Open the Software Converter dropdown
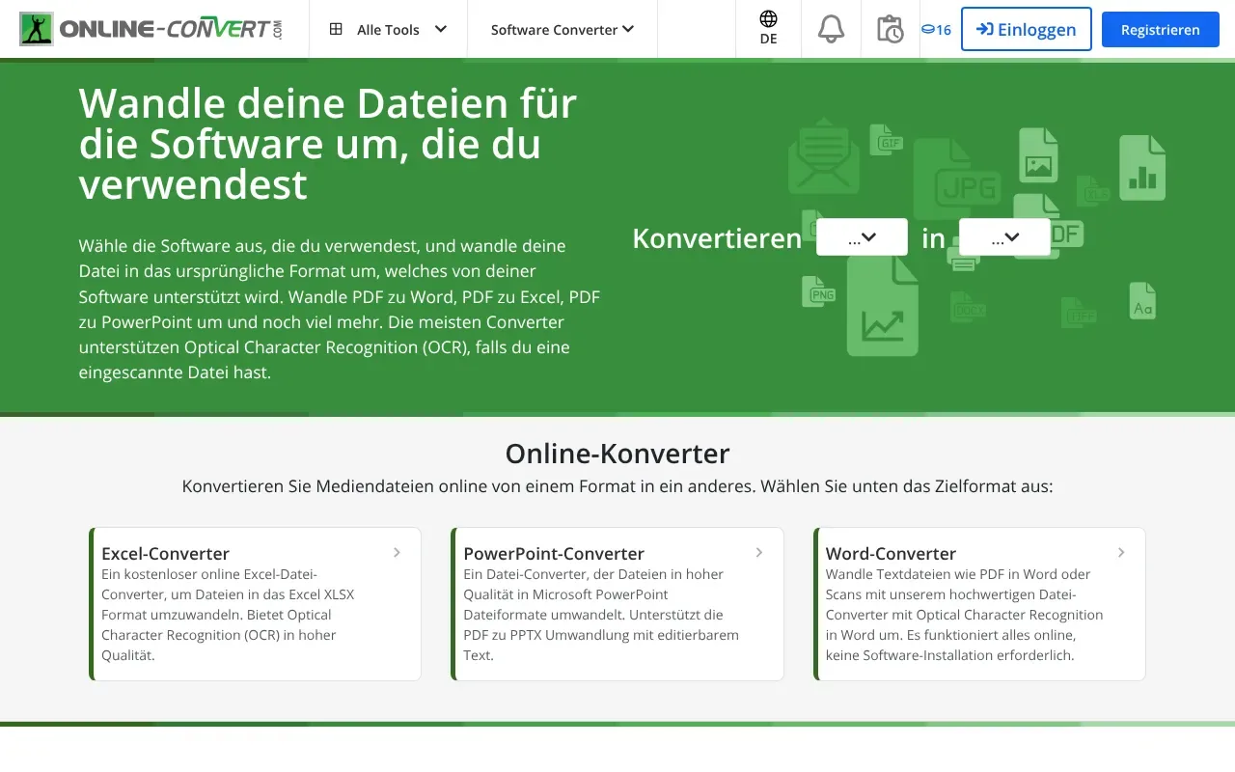Screen dimensions: 1235x772 pos(563,29)
